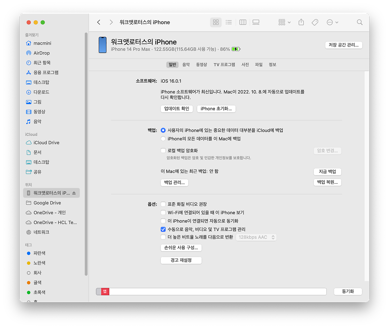
Task: Switch to the TV 프로그램 tab
Action: [x=224, y=64]
